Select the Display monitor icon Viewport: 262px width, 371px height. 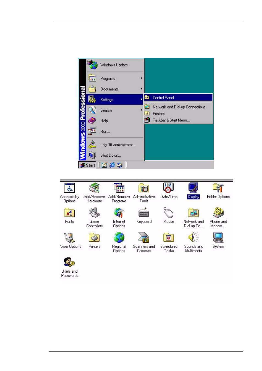[x=193, y=188]
